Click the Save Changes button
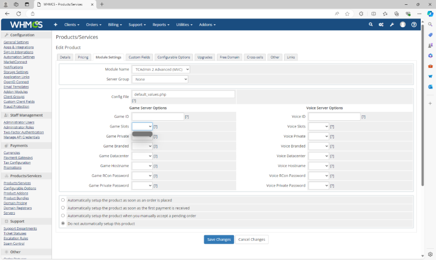The image size is (436, 260). (x=218, y=240)
